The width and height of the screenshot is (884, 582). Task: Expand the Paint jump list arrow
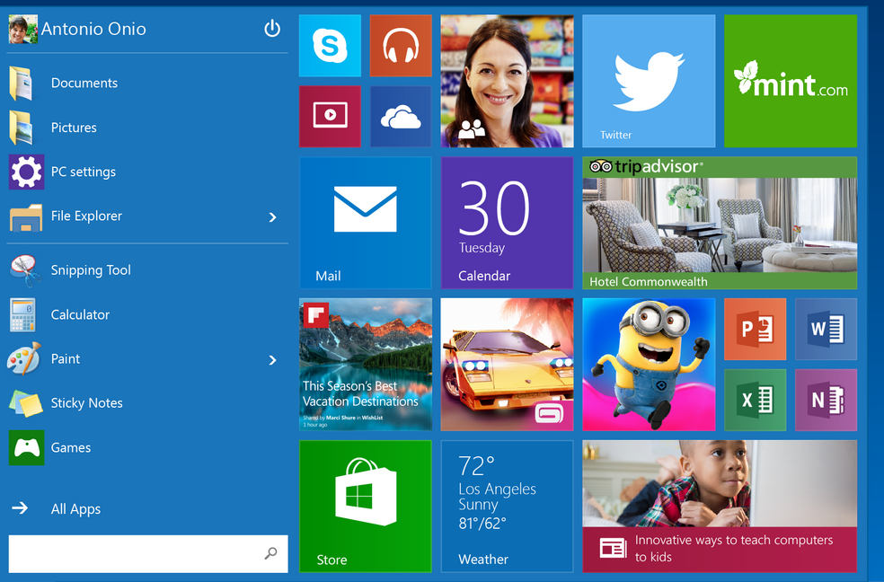click(x=273, y=360)
